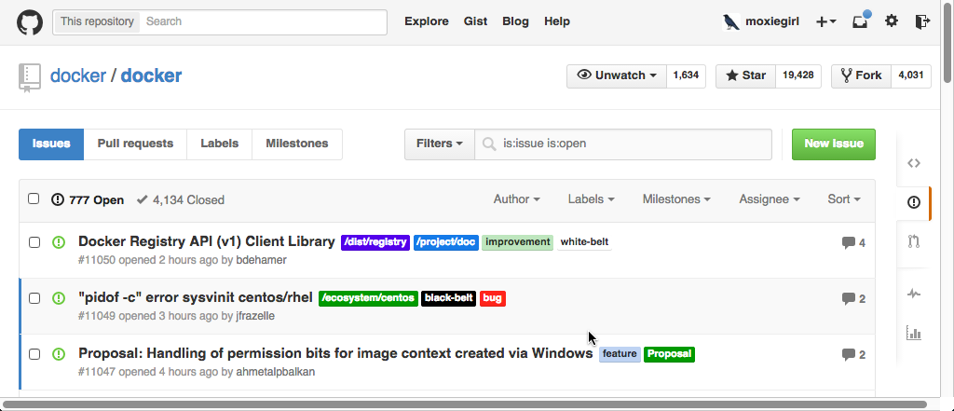Open comments on Docker Registry API issue
Viewport: 954px width, 411px height.
click(853, 243)
